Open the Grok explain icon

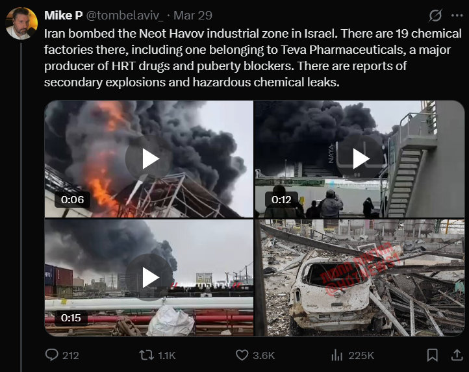435,15
